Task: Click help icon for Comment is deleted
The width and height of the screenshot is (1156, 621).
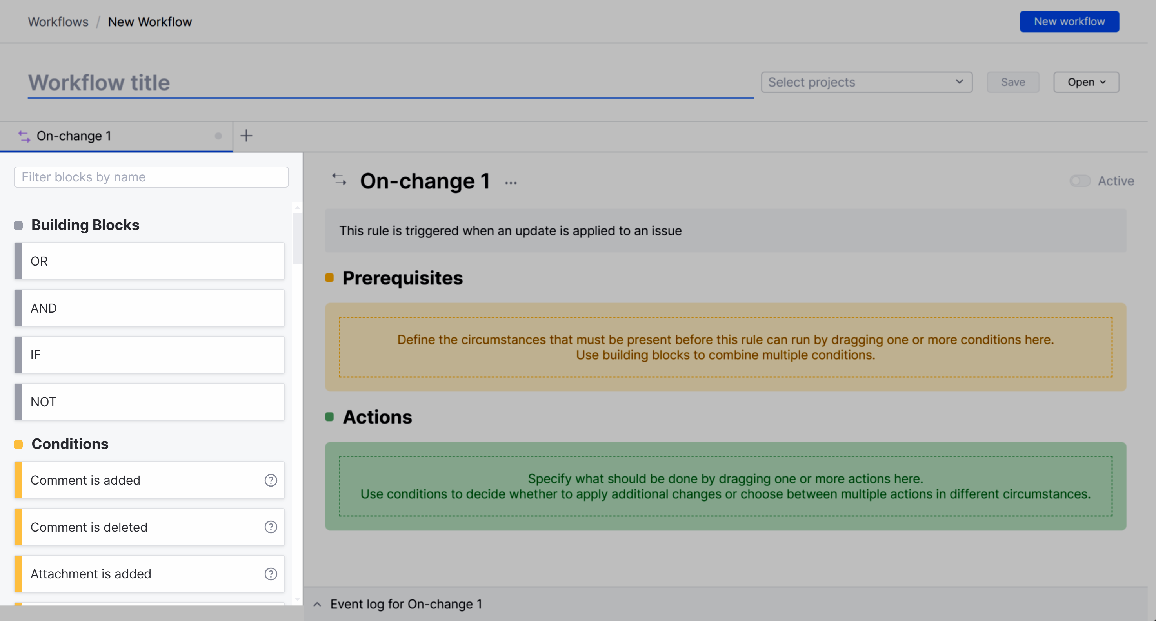Action: 271,527
